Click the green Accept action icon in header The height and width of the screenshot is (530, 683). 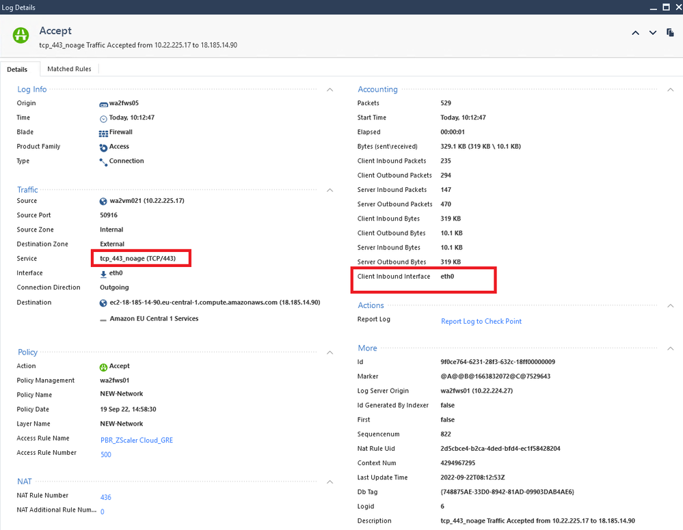pyautogui.click(x=21, y=36)
